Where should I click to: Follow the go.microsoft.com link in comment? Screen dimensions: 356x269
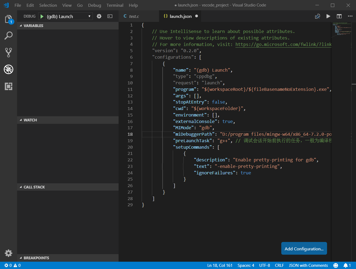(283, 44)
